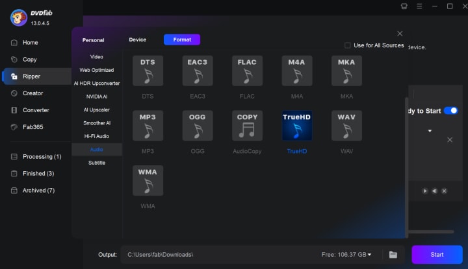Close the format selection panel

tap(400, 34)
